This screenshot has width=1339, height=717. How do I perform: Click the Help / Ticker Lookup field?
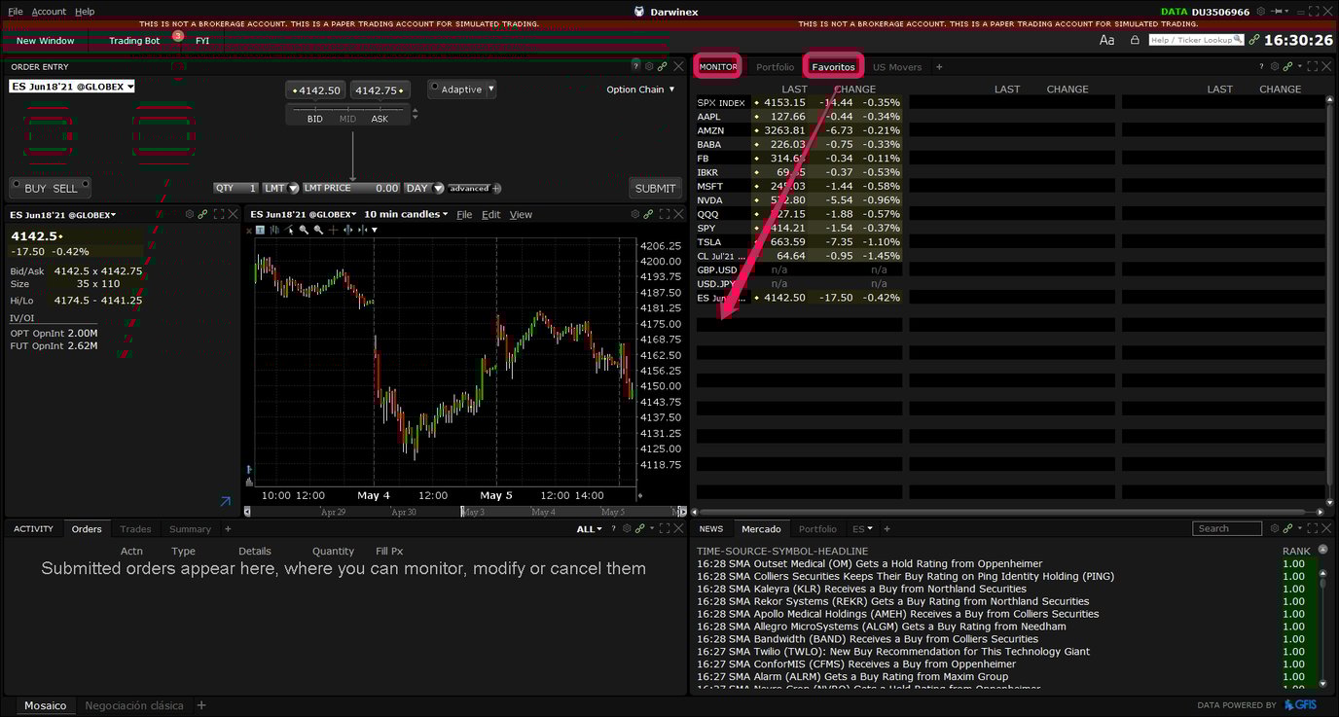click(1197, 40)
